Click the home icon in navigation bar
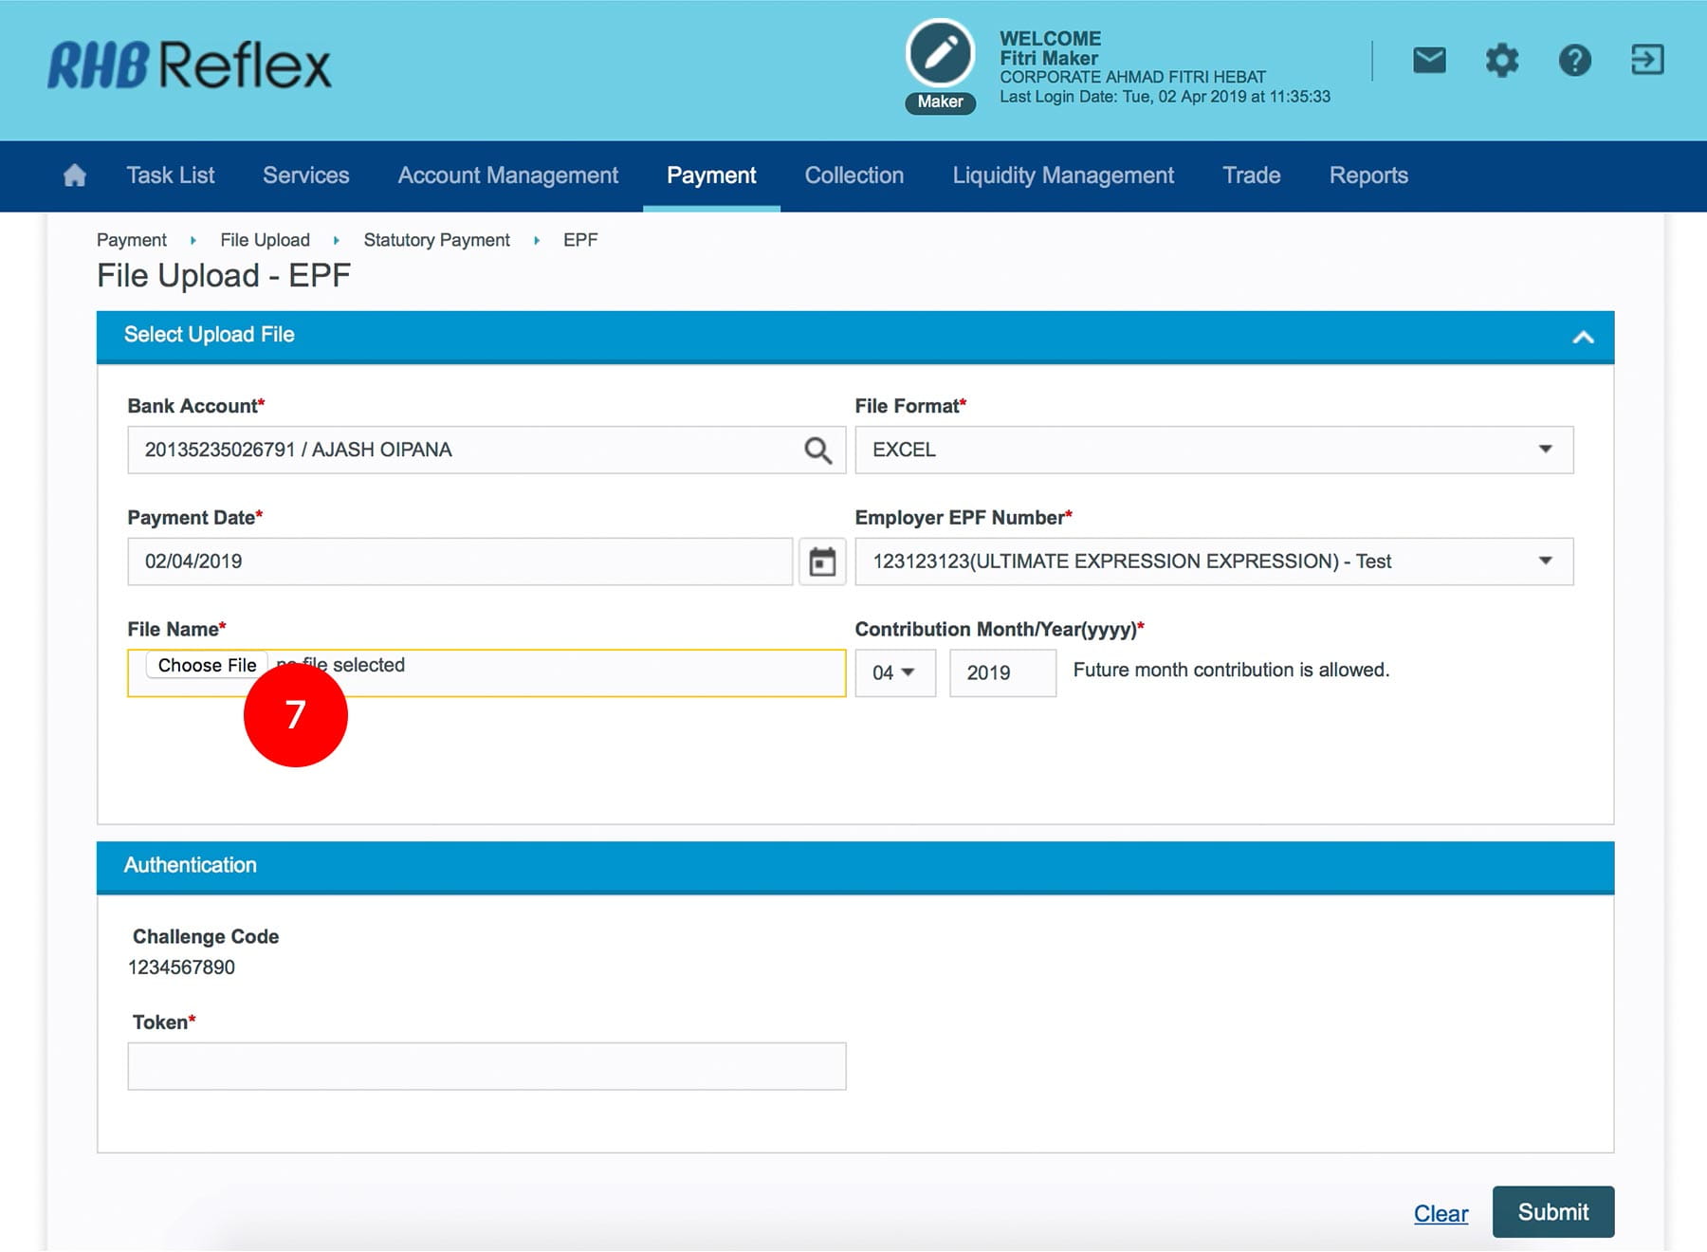This screenshot has width=1707, height=1252. coord(74,175)
